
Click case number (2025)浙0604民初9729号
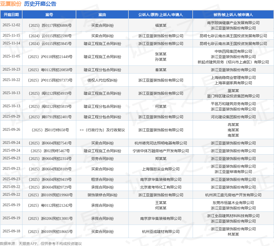point(50,187)
